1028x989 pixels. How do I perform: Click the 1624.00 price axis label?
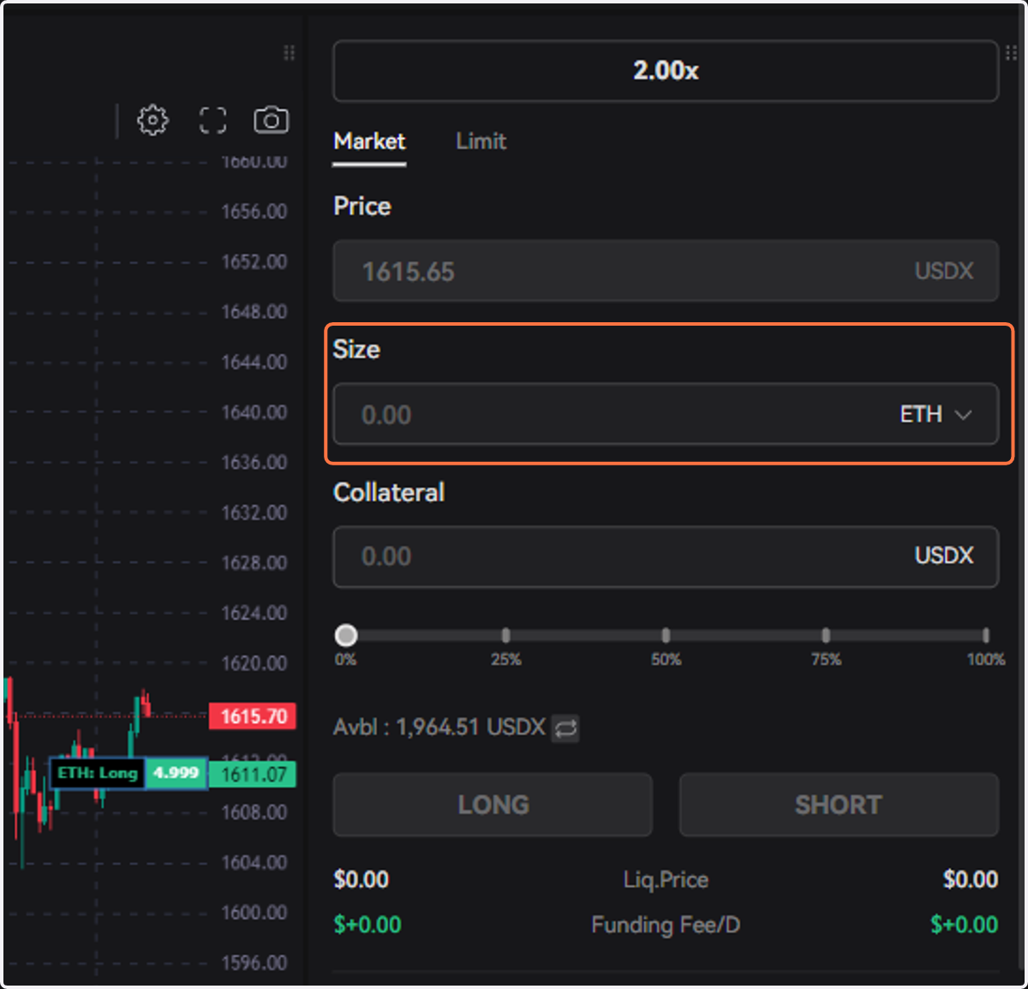pyautogui.click(x=254, y=613)
